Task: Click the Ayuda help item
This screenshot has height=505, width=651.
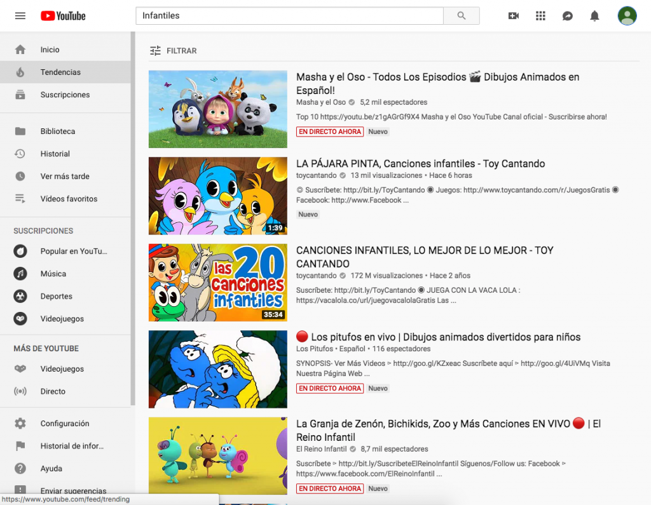Action: 51,468
